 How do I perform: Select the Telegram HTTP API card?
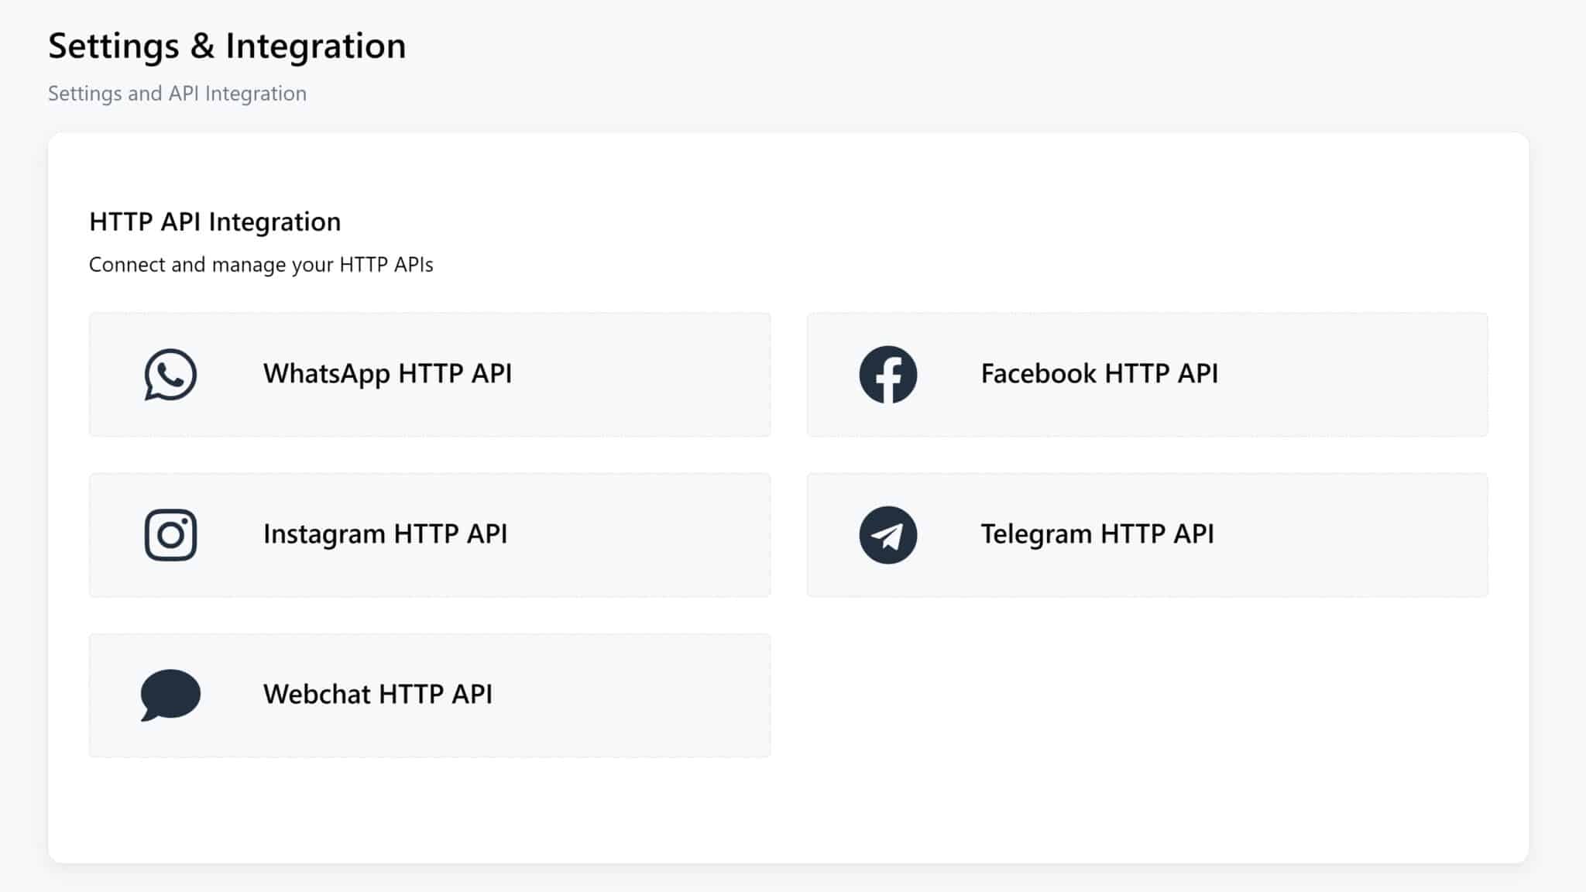point(1147,534)
